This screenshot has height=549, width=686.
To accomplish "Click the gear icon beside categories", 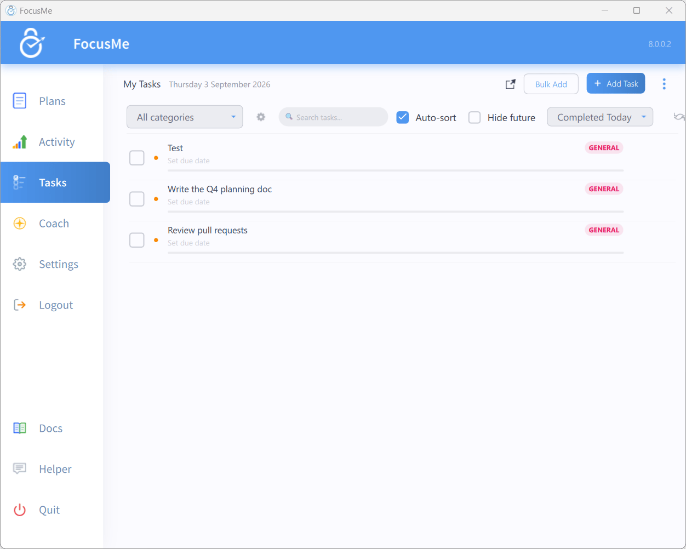I will [x=261, y=117].
